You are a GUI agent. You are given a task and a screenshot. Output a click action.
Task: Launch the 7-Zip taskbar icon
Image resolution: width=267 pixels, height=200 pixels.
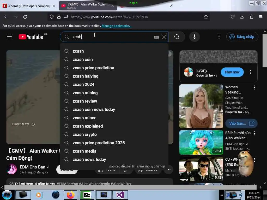(x=87, y=195)
